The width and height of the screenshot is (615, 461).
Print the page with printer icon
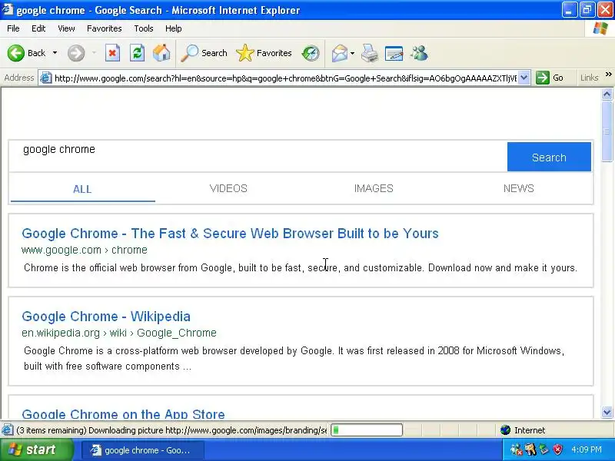click(x=370, y=53)
